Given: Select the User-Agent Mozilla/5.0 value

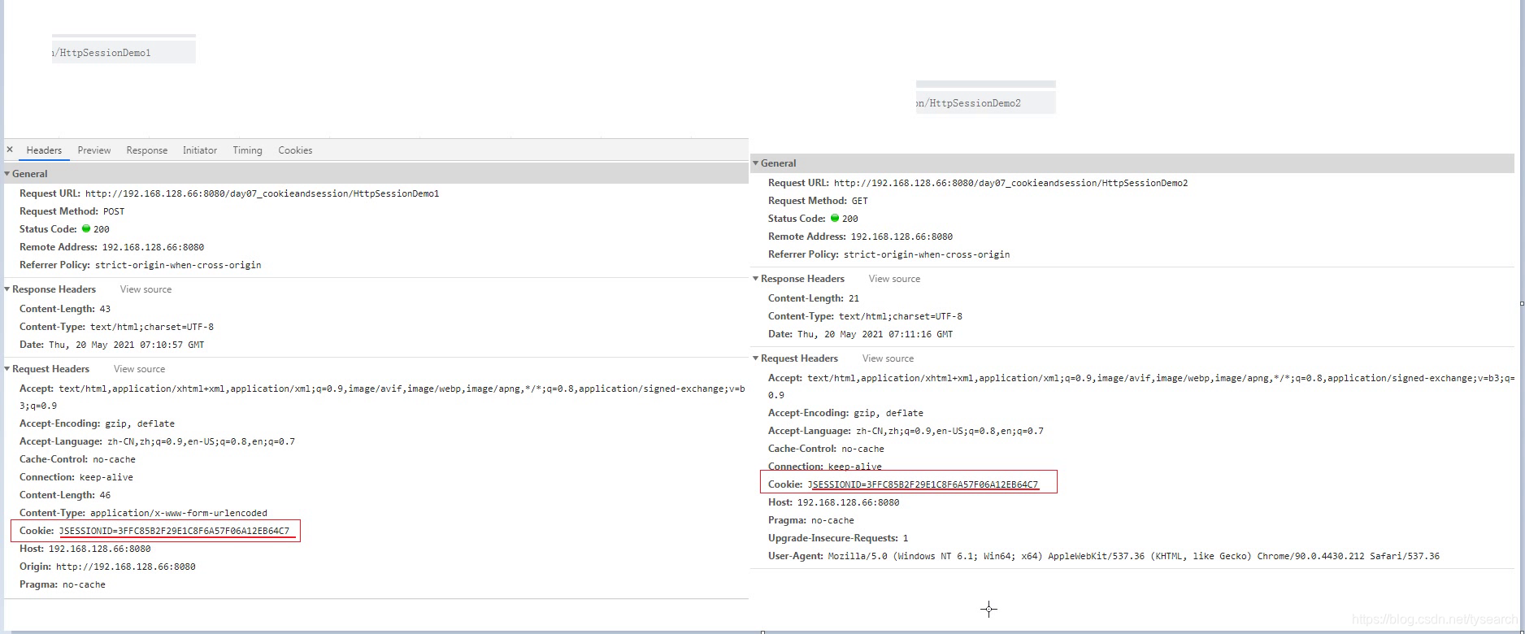Looking at the screenshot, I should click(1133, 556).
